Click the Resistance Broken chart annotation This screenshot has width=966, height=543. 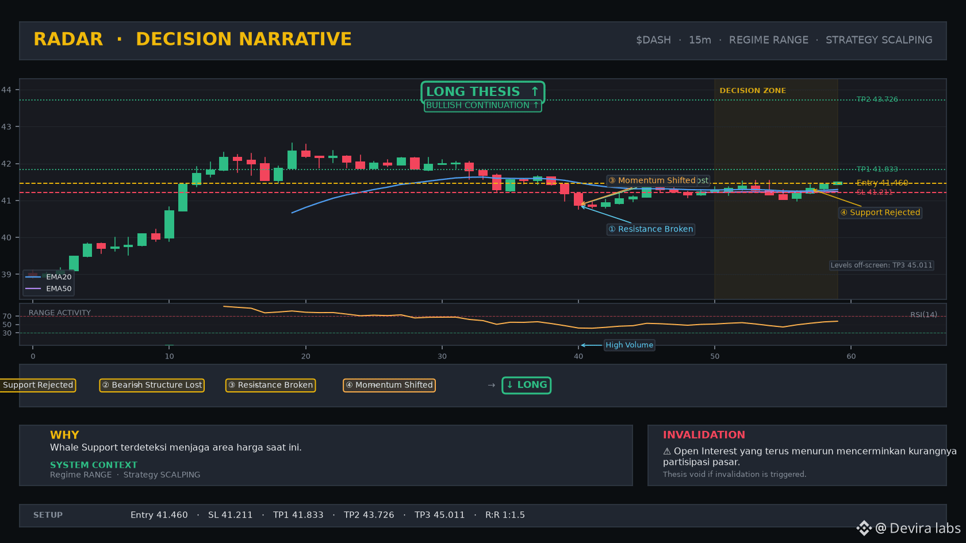tap(651, 229)
